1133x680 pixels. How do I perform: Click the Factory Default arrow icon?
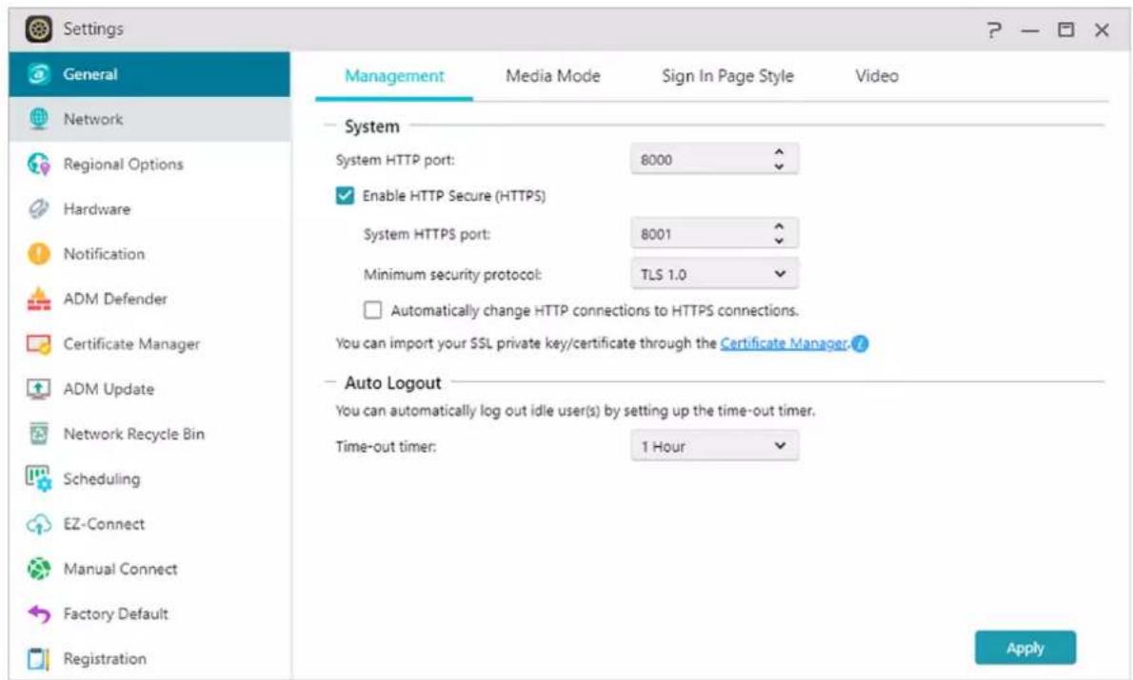pyautogui.click(x=38, y=613)
